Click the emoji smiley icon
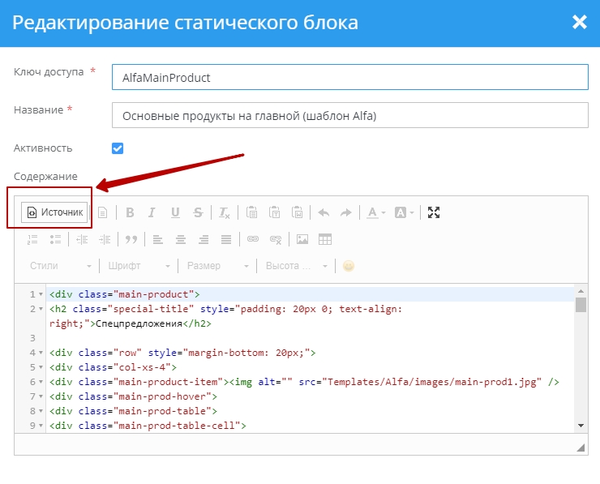 pos(349,266)
